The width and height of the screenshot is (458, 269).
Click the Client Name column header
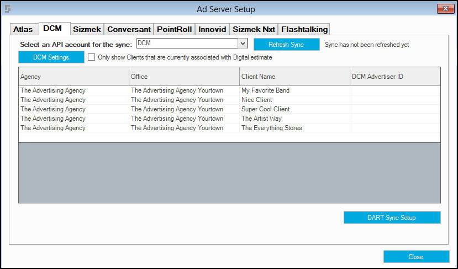[294, 77]
